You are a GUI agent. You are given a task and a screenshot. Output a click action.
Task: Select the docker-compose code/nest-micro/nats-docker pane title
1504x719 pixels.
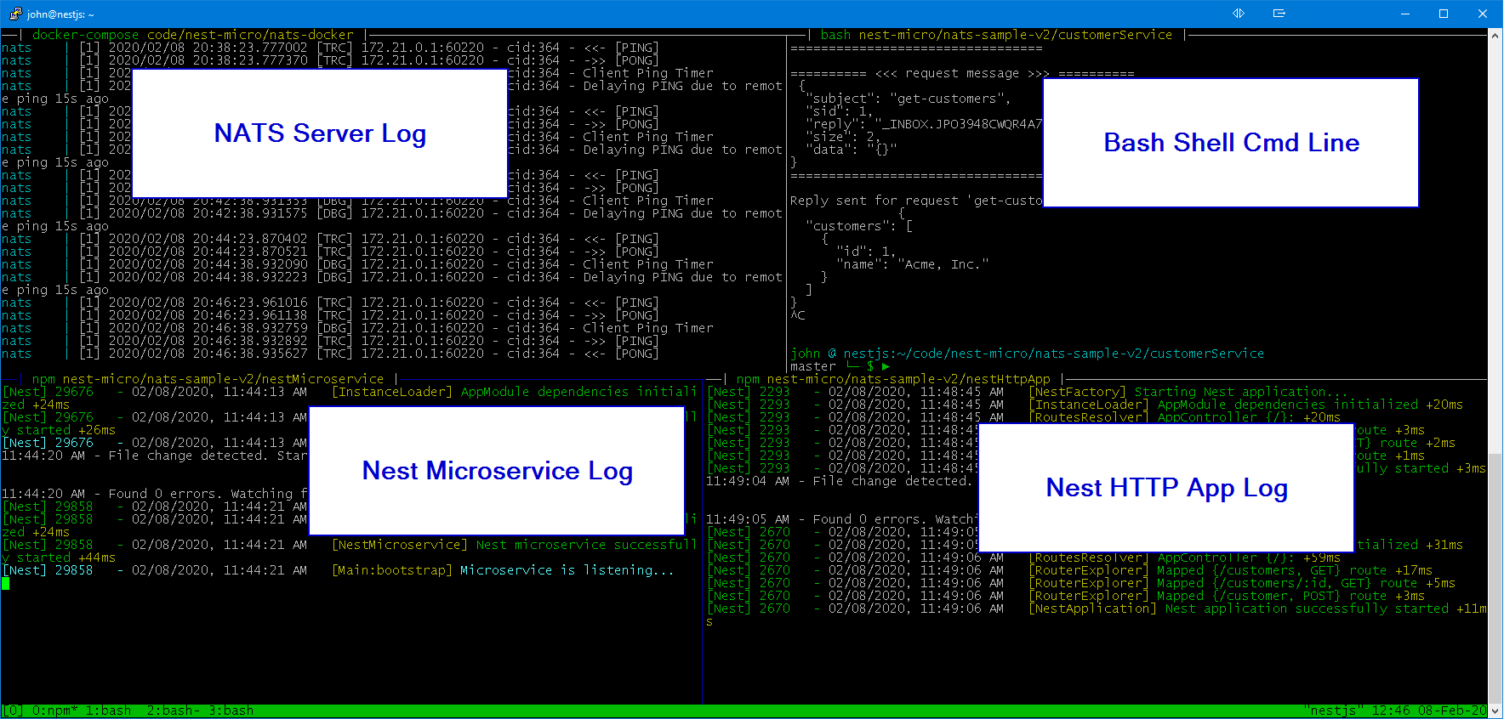click(x=193, y=35)
